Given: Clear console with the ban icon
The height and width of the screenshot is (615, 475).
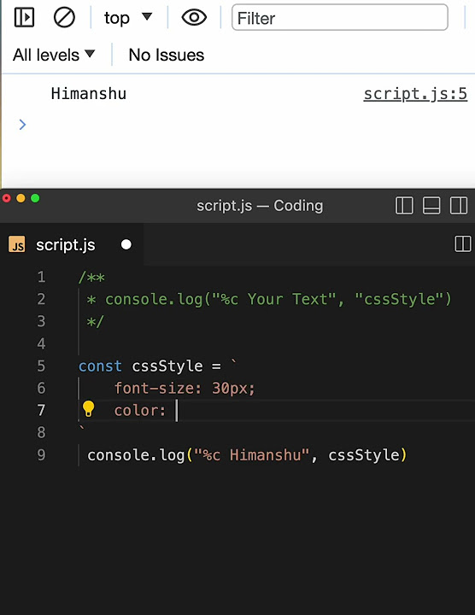Looking at the screenshot, I should 64,18.
